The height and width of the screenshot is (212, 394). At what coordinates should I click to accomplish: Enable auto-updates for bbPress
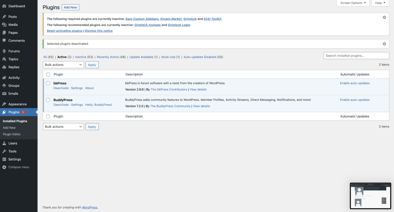354,83
